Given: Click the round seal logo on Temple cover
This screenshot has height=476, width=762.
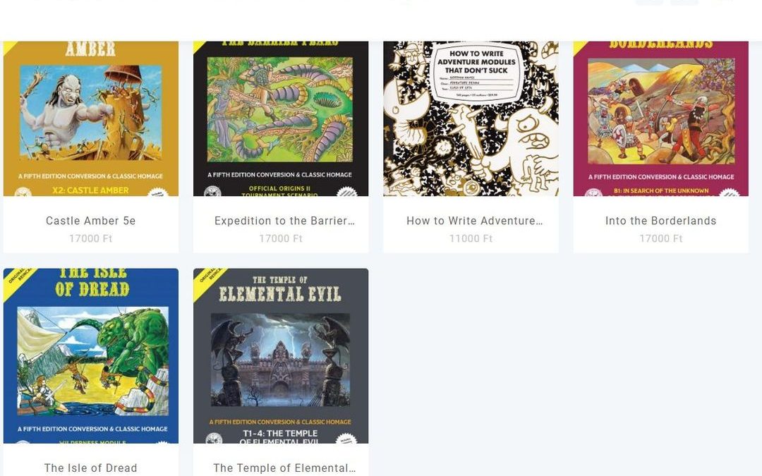Looking at the screenshot, I should click(x=214, y=438).
